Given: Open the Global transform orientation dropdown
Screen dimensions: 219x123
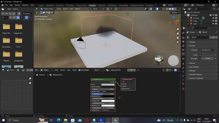Looking at the screenshot, I should point(95,9).
